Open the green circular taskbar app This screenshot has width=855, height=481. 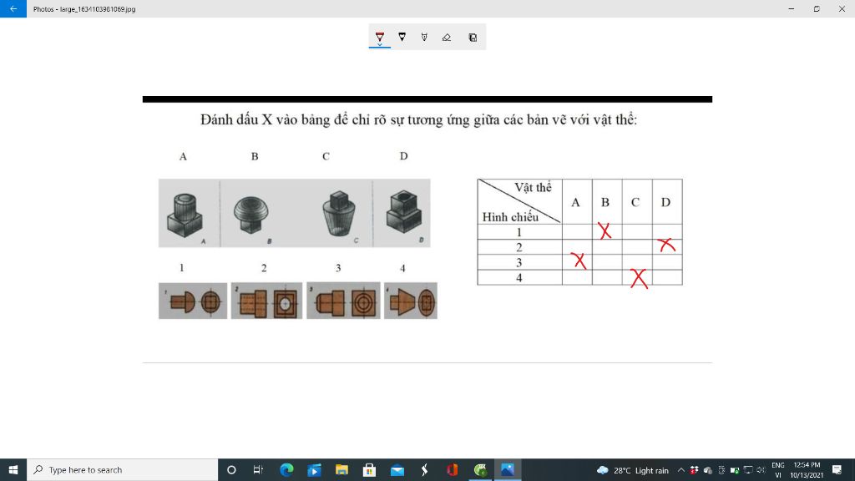click(x=480, y=469)
